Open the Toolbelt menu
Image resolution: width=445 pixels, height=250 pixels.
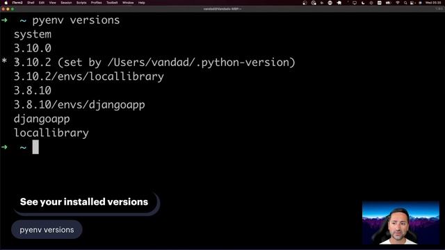tap(112, 3)
